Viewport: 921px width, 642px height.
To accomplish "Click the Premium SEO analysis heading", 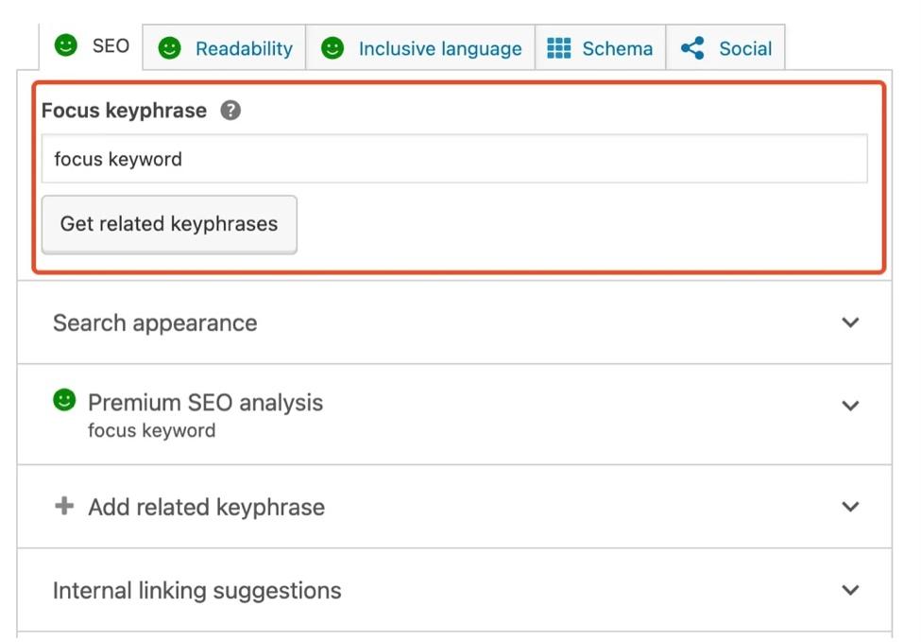I will pos(206,403).
